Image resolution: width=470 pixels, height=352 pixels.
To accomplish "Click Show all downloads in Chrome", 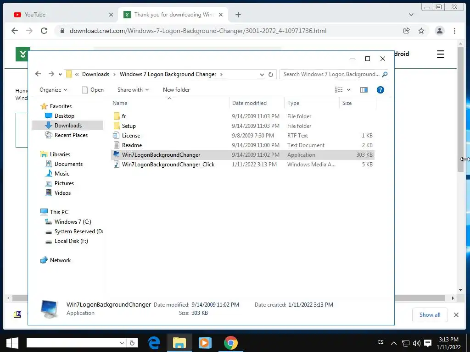I will [430, 314].
